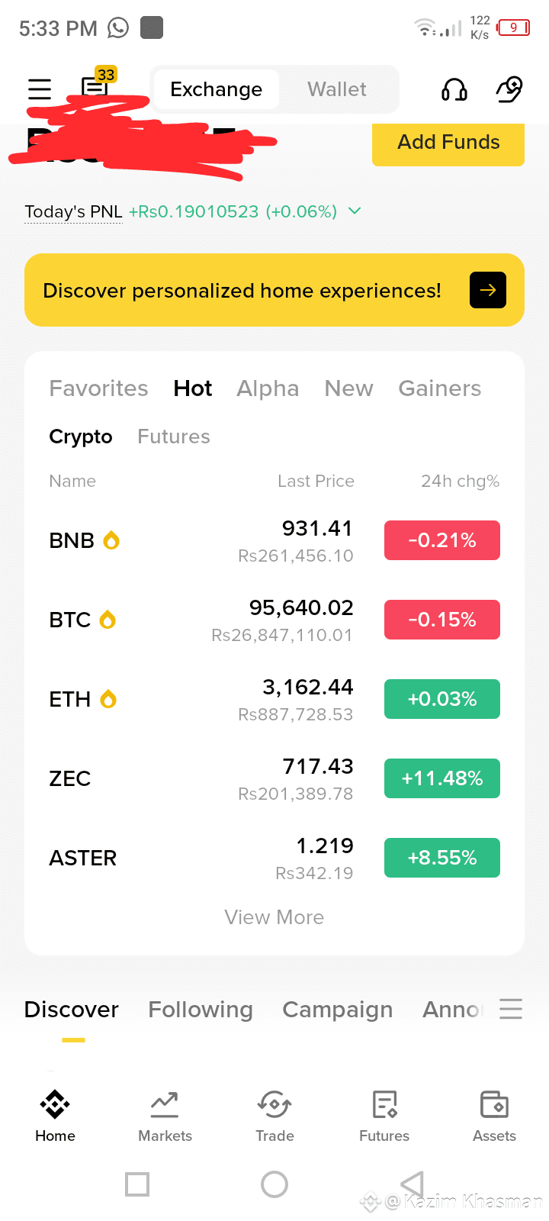The image size is (549, 1221).
Task: Tap the arrow on the personalized home banner
Action: click(488, 290)
